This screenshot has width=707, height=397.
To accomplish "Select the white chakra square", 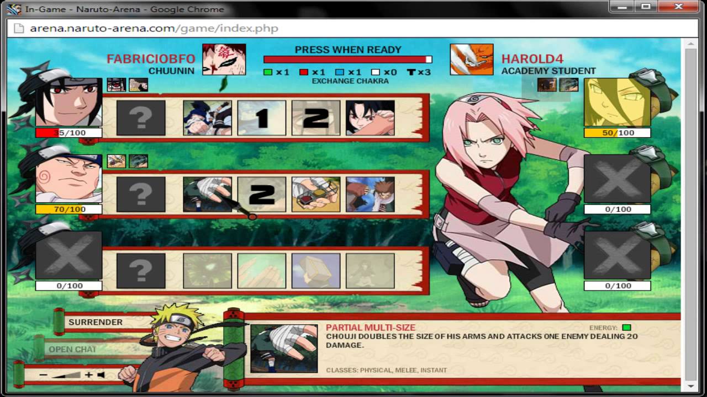I will [375, 72].
